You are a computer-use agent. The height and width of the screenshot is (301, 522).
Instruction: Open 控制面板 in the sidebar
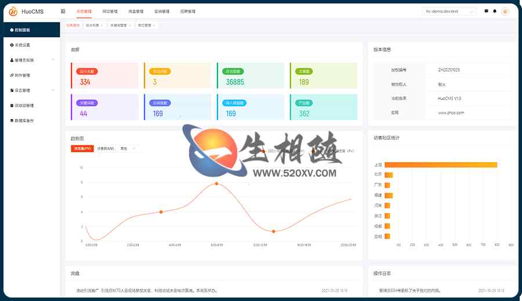point(32,30)
